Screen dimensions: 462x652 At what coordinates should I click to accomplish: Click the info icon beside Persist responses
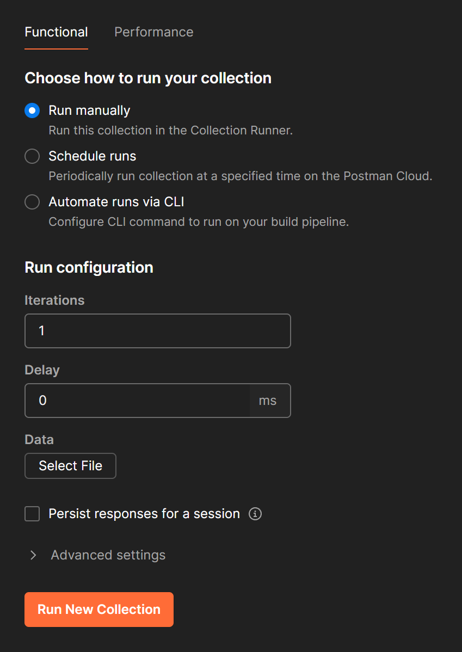255,514
